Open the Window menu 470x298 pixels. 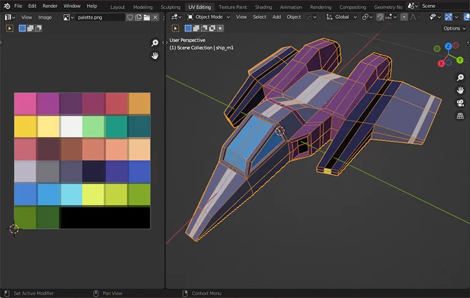[x=72, y=6]
